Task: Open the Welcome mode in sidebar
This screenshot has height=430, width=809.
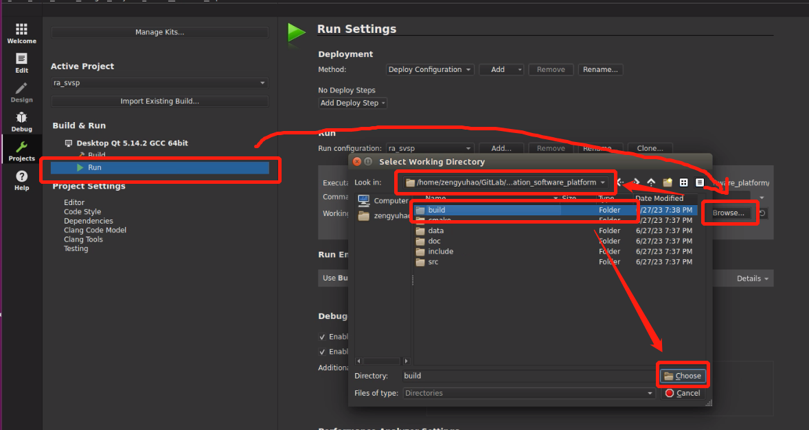Action: pyautogui.click(x=21, y=33)
